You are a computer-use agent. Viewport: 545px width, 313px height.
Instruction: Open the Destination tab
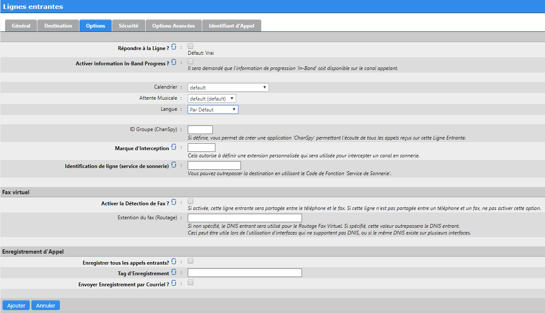click(x=58, y=25)
